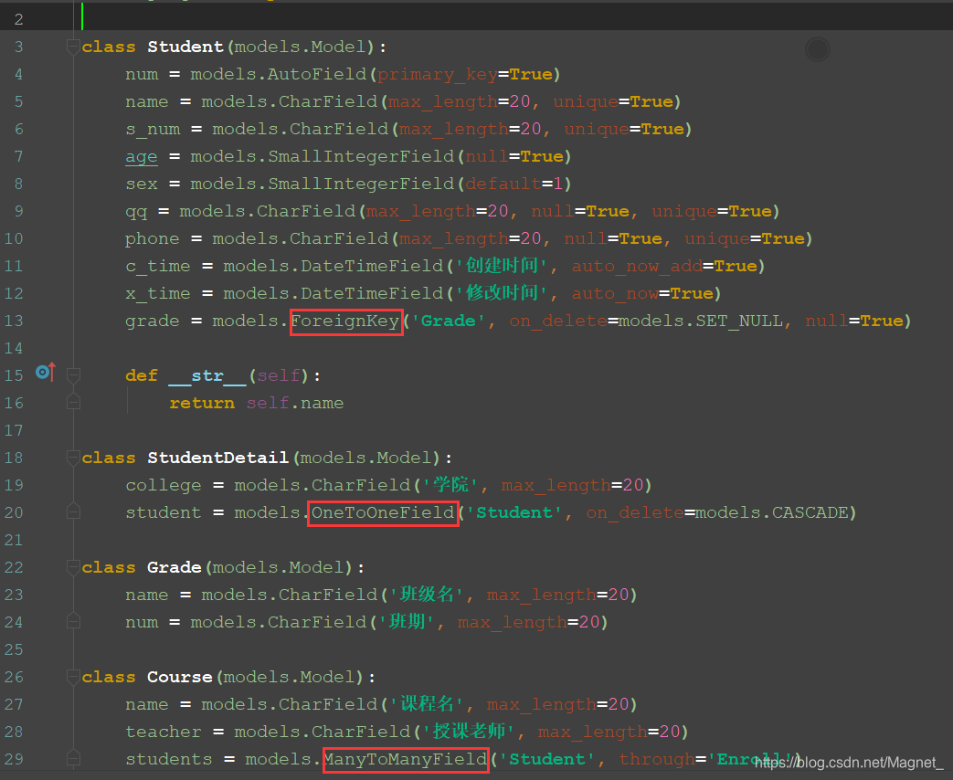
Task: Click the '学院' string literal
Action: 451,485
